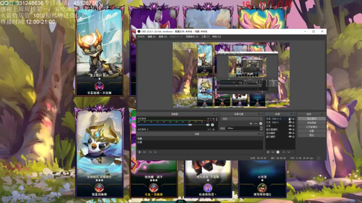Move source up with arrow icon
The height and width of the screenshot is (203, 362).
(x=284, y=152)
